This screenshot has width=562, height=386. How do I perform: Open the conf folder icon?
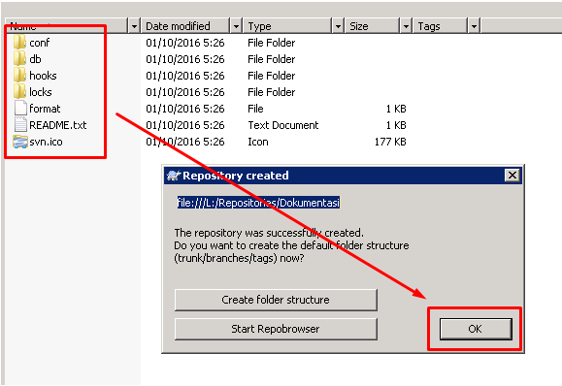coord(19,43)
